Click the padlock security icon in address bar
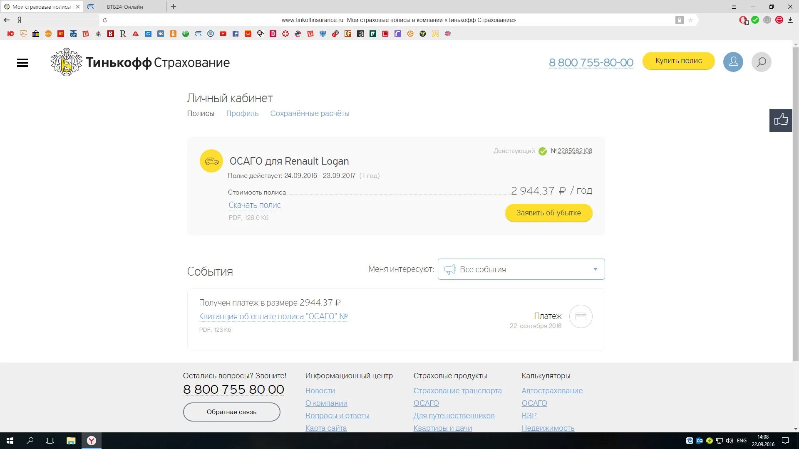The width and height of the screenshot is (799, 449). 679,20
